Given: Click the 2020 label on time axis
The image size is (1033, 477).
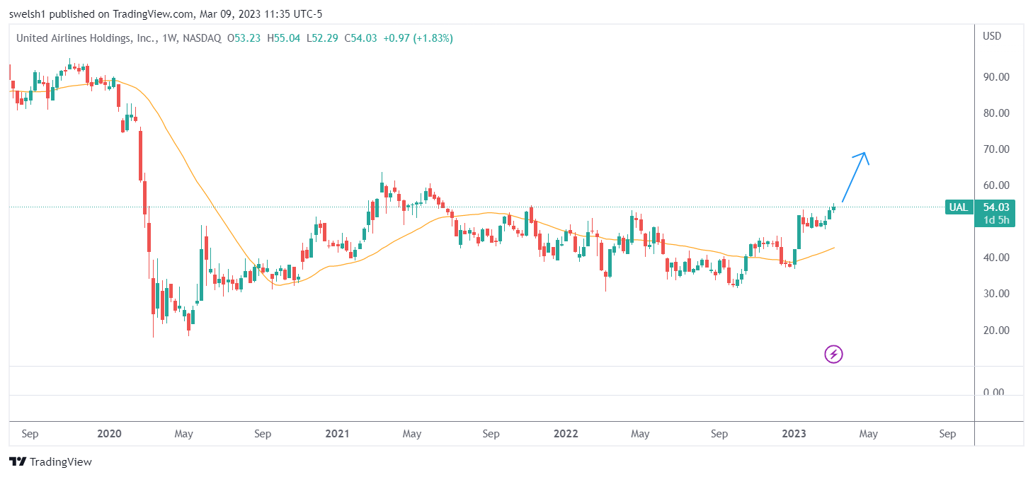Looking at the screenshot, I should pyautogui.click(x=110, y=434).
